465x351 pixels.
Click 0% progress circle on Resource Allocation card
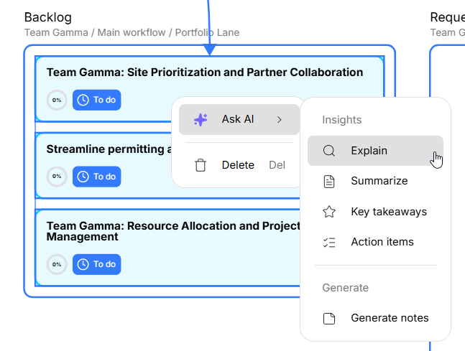(x=57, y=264)
